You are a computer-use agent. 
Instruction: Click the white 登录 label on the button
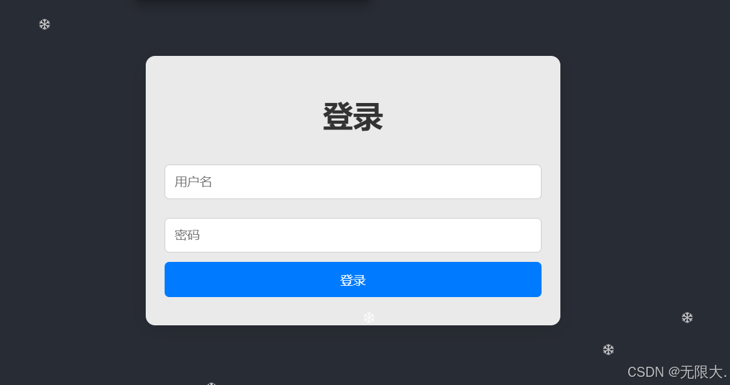[x=353, y=280]
